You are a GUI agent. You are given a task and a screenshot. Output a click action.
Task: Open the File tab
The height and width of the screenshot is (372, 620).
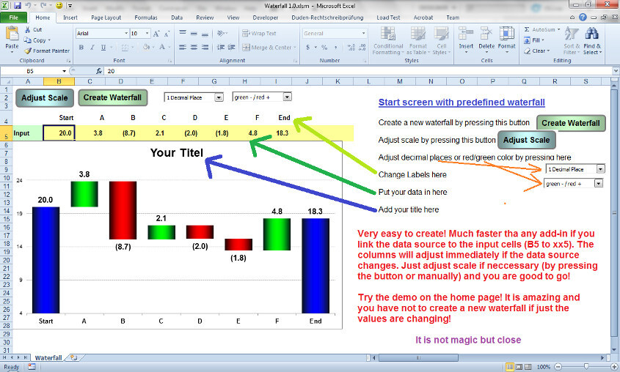coord(13,18)
